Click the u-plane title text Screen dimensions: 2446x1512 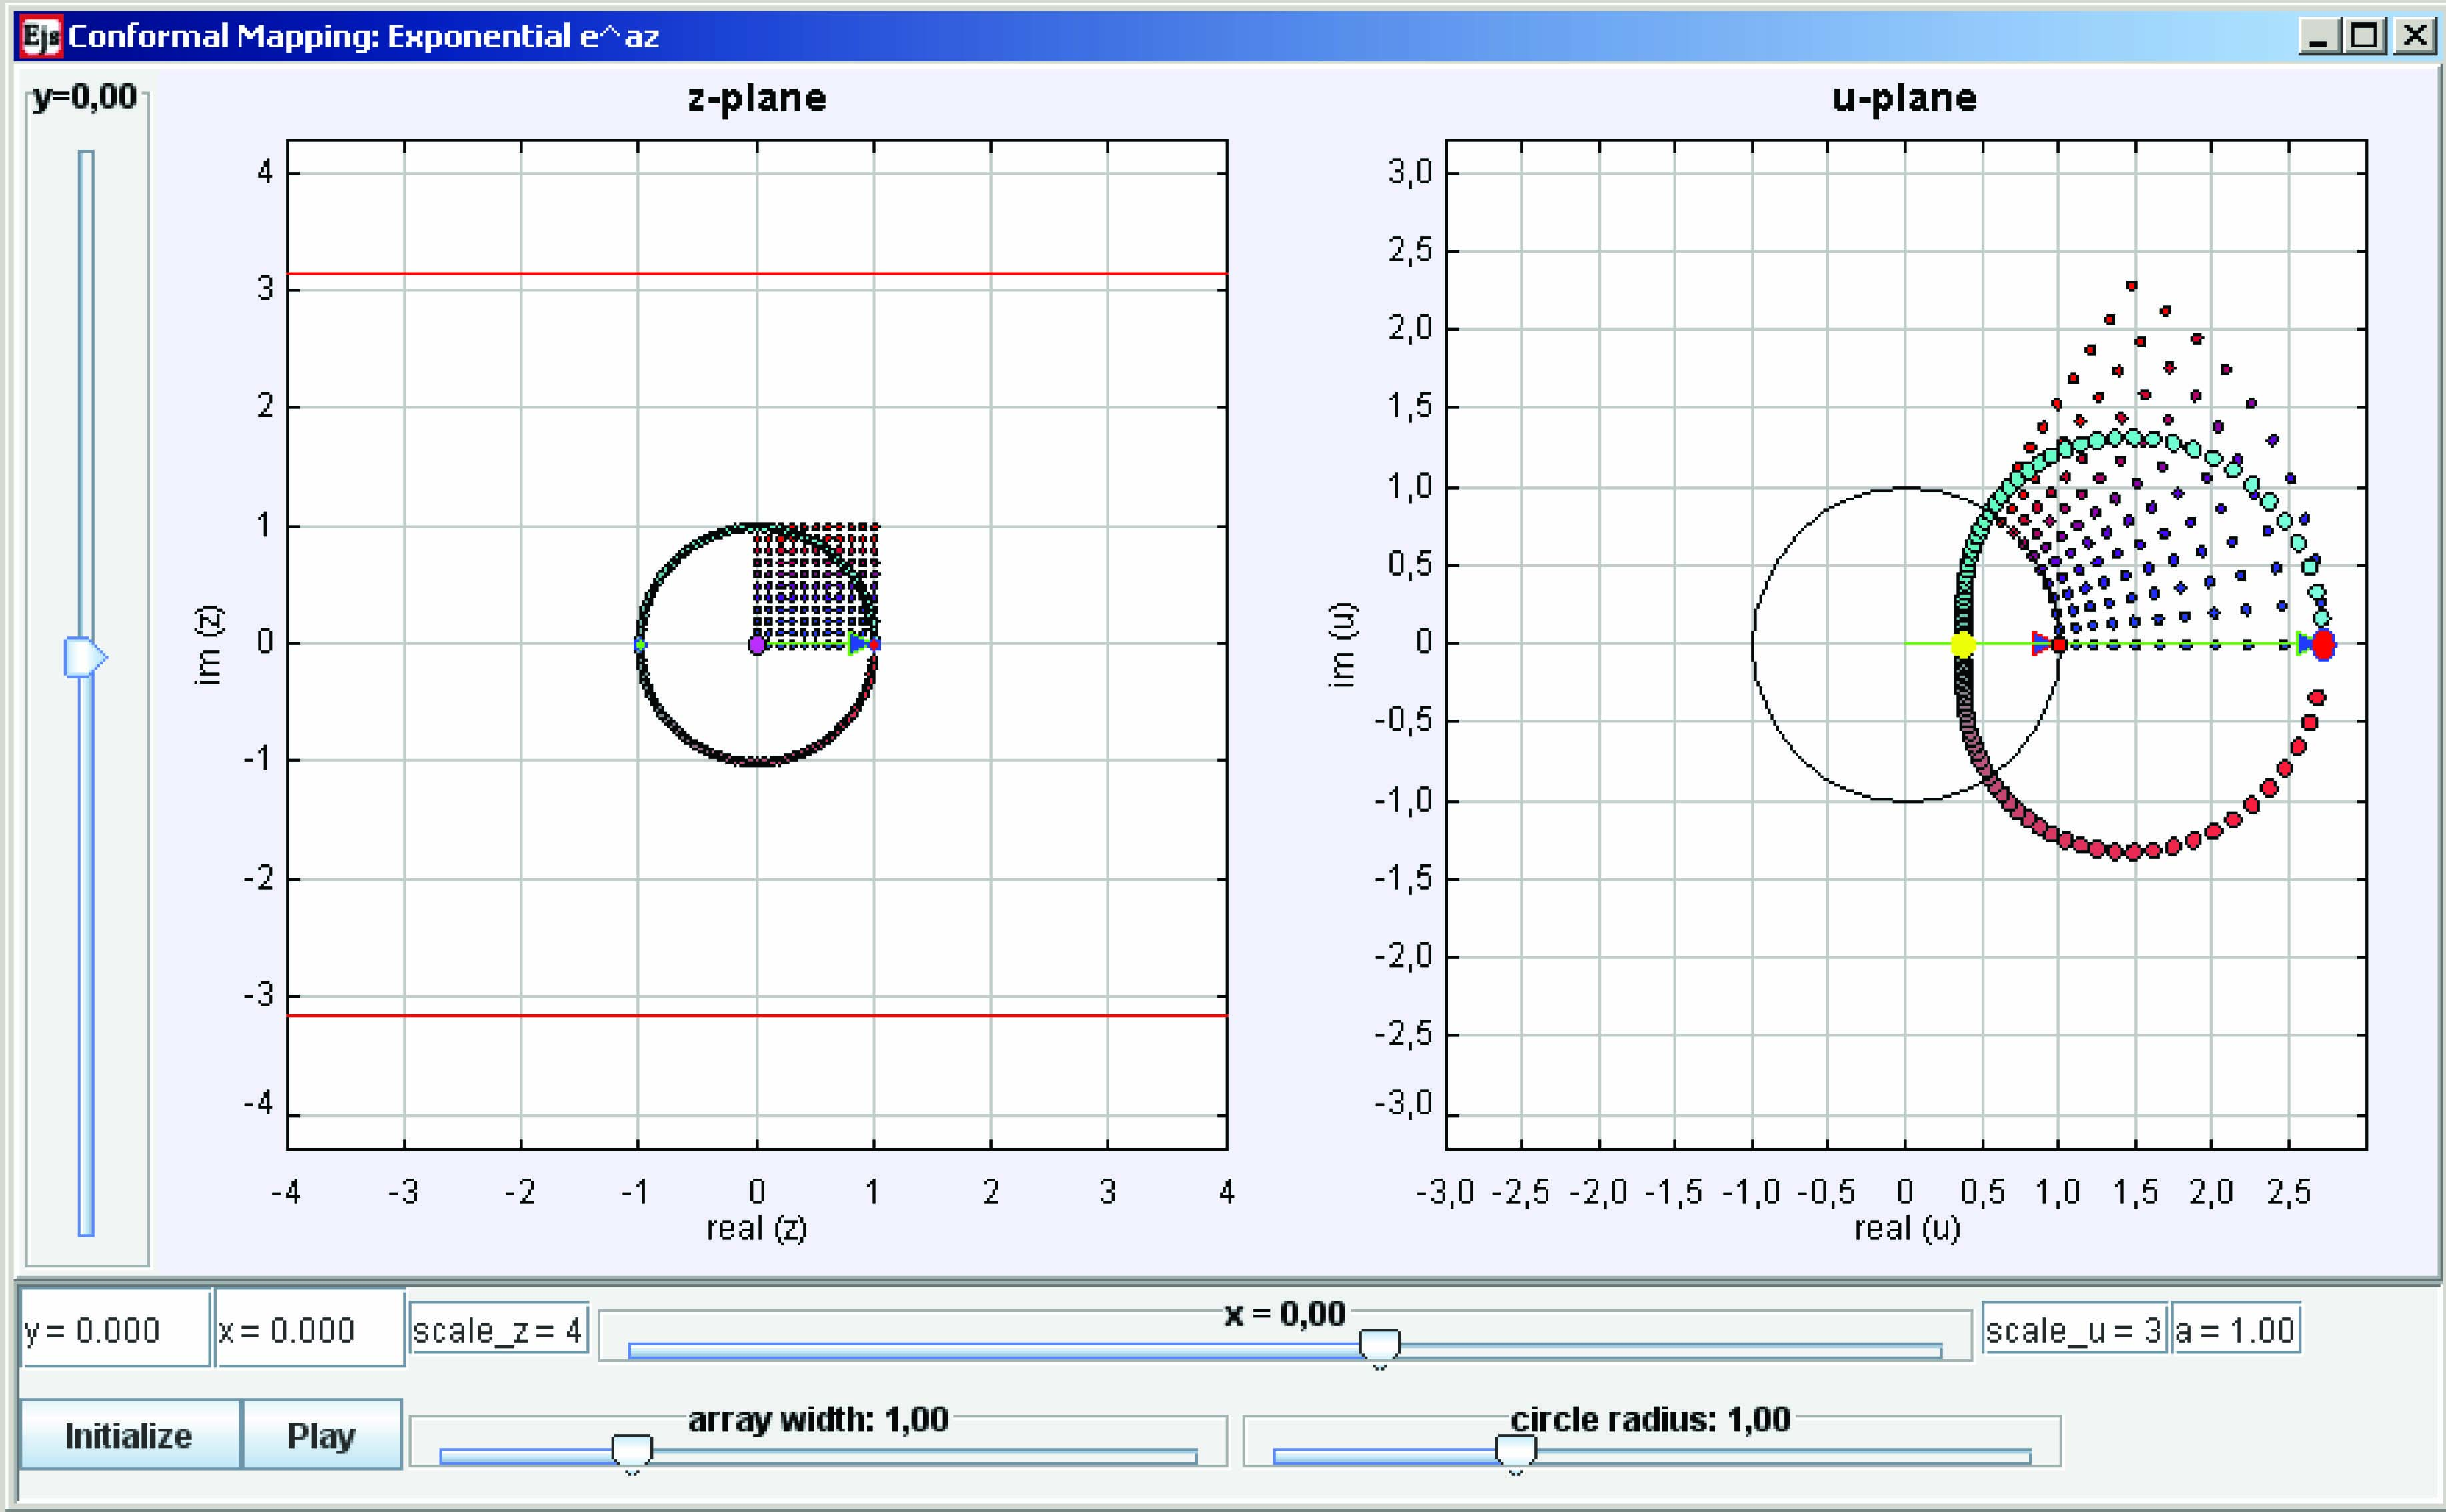tap(1905, 98)
